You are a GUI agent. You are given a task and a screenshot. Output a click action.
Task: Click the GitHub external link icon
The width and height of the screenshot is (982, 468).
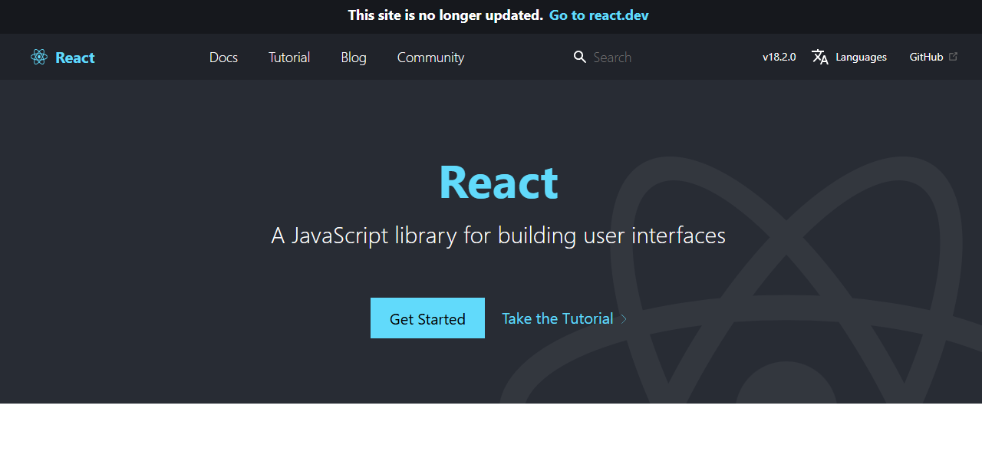[954, 56]
